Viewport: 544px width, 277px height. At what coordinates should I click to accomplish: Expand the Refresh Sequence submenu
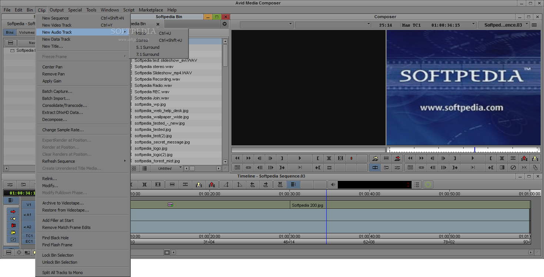pos(84,161)
